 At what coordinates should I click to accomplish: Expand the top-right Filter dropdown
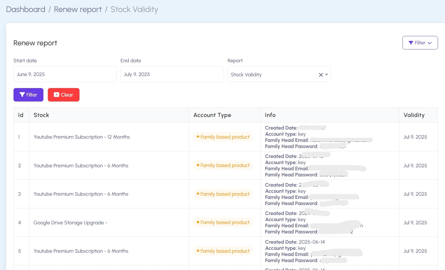[x=420, y=43]
